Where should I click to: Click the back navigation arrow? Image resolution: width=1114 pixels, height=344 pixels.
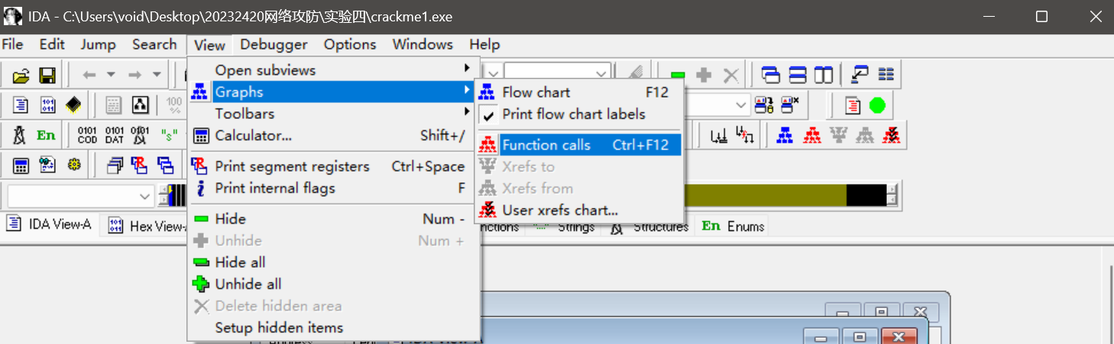pos(89,75)
